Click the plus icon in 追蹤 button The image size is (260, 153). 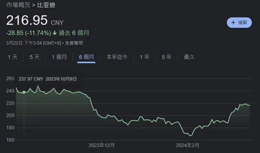pos(233,22)
